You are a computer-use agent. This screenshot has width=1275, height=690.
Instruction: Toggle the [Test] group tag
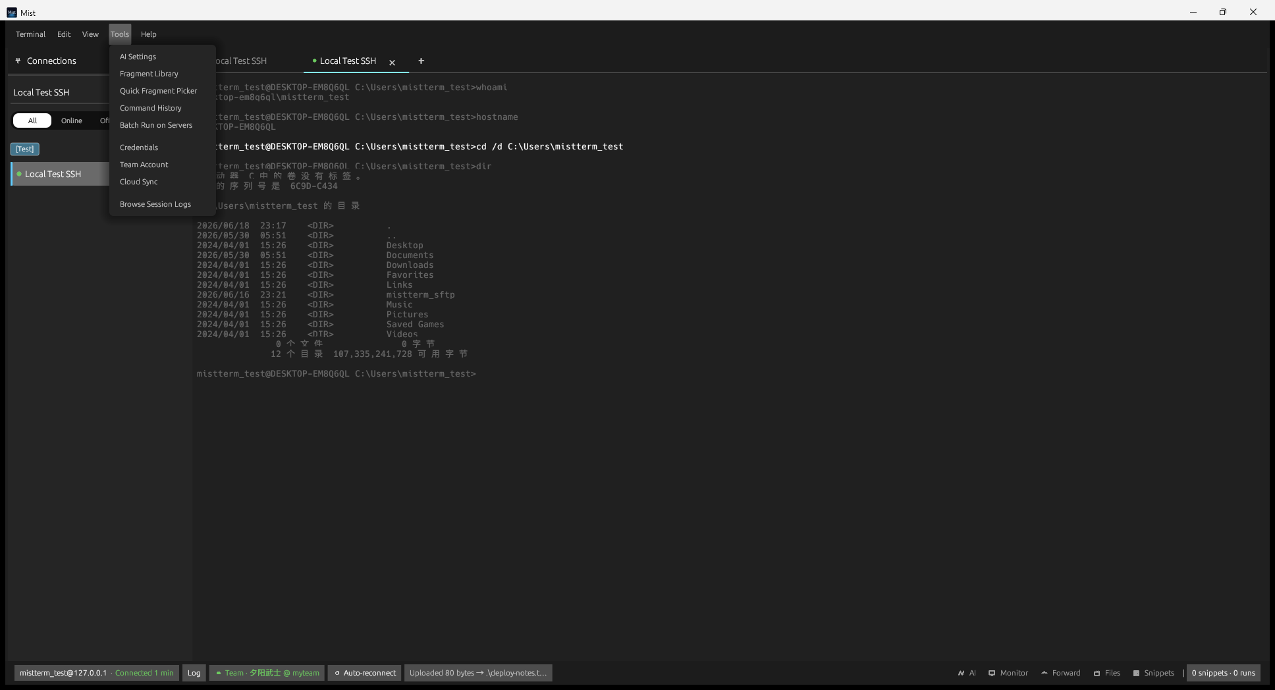(x=25, y=149)
